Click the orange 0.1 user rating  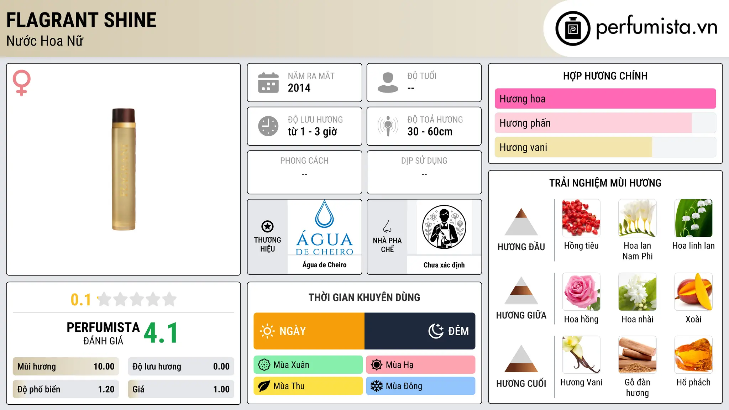point(81,300)
